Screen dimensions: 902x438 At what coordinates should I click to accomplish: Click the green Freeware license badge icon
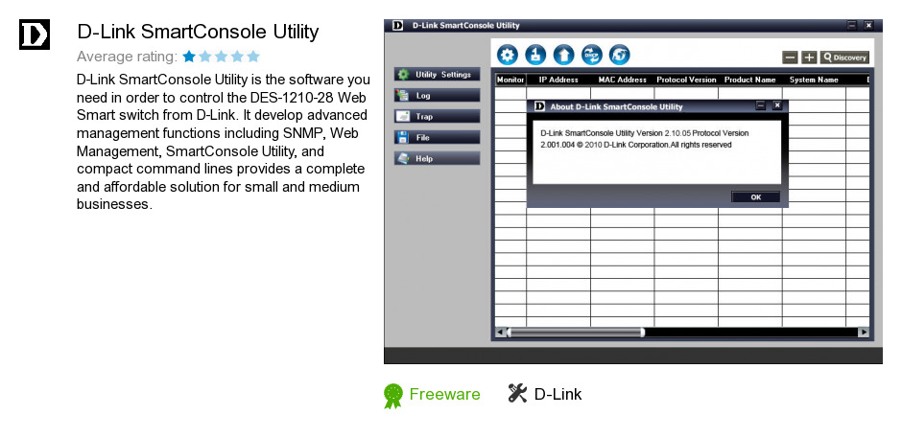tap(392, 396)
